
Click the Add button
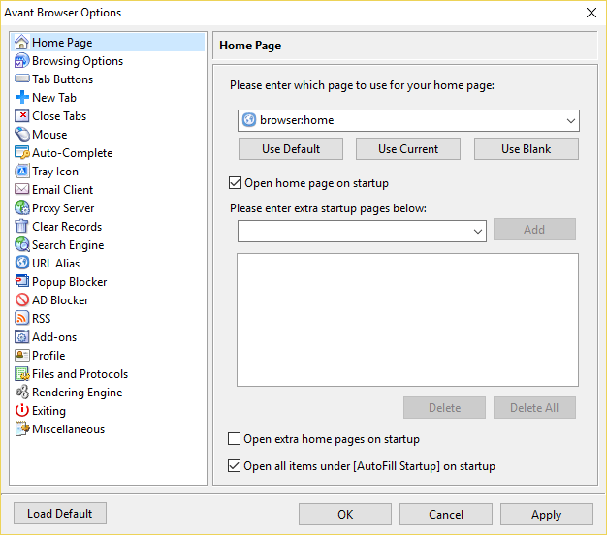coord(534,230)
